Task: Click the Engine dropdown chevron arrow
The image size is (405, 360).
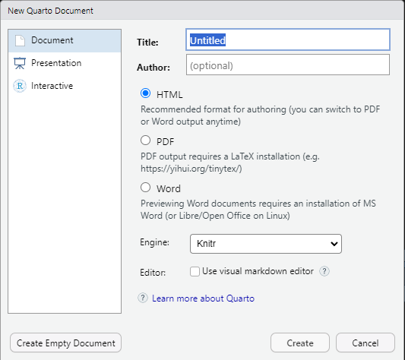Action: click(x=334, y=244)
